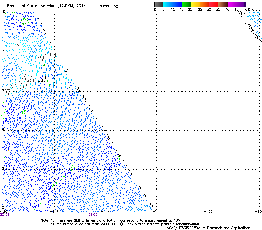The image size is (262, 230).
Task: Click the -111 longitude axis label
Action: pyautogui.click(x=157, y=212)
